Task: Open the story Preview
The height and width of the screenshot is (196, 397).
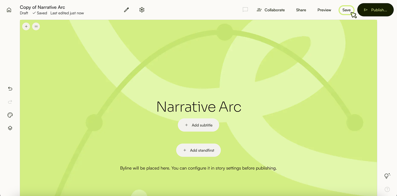Action: click(324, 10)
